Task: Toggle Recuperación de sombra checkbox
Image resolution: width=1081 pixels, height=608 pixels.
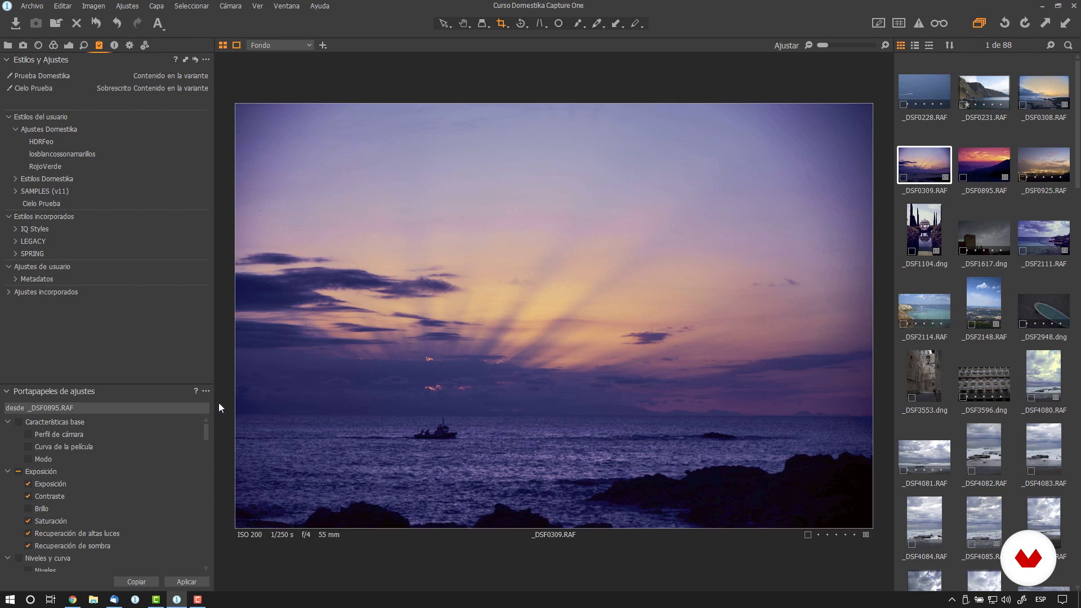Action: pyautogui.click(x=28, y=546)
